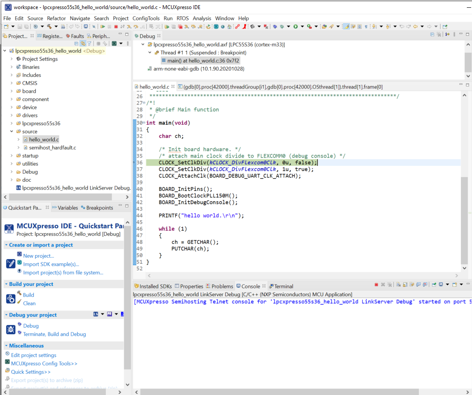
Task: Click the editor's vertical scrollbar thumb
Action: click(x=464, y=220)
